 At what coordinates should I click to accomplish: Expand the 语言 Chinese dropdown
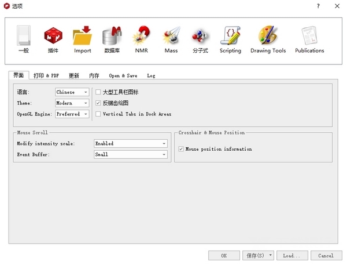72,92
